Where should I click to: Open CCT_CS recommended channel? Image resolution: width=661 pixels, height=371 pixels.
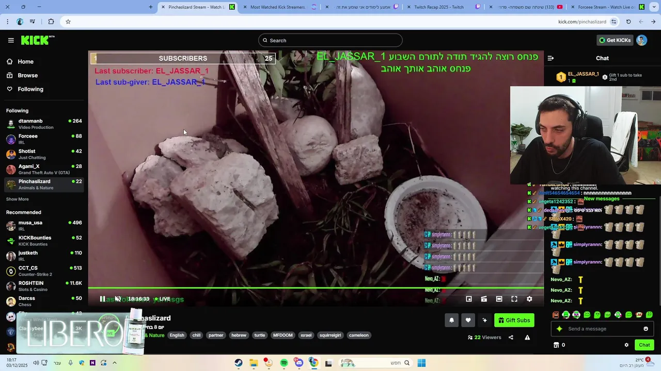pos(44,271)
